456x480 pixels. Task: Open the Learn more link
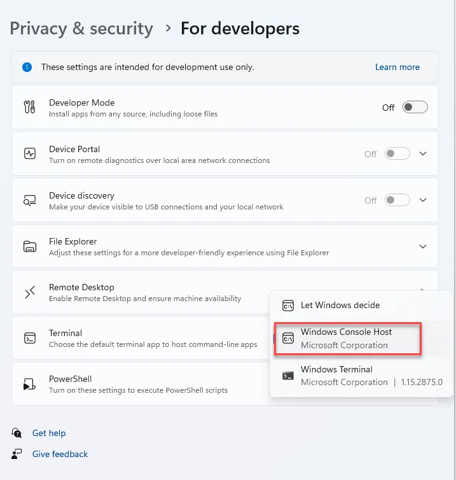(397, 67)
